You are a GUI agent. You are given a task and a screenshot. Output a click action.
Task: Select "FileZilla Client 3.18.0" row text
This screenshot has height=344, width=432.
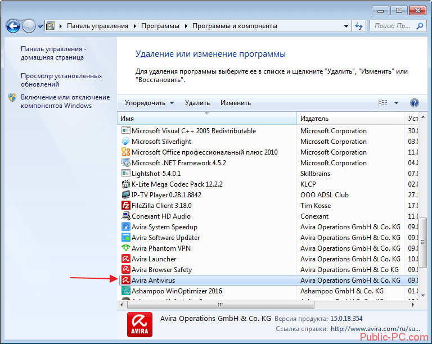click(161, 206)
